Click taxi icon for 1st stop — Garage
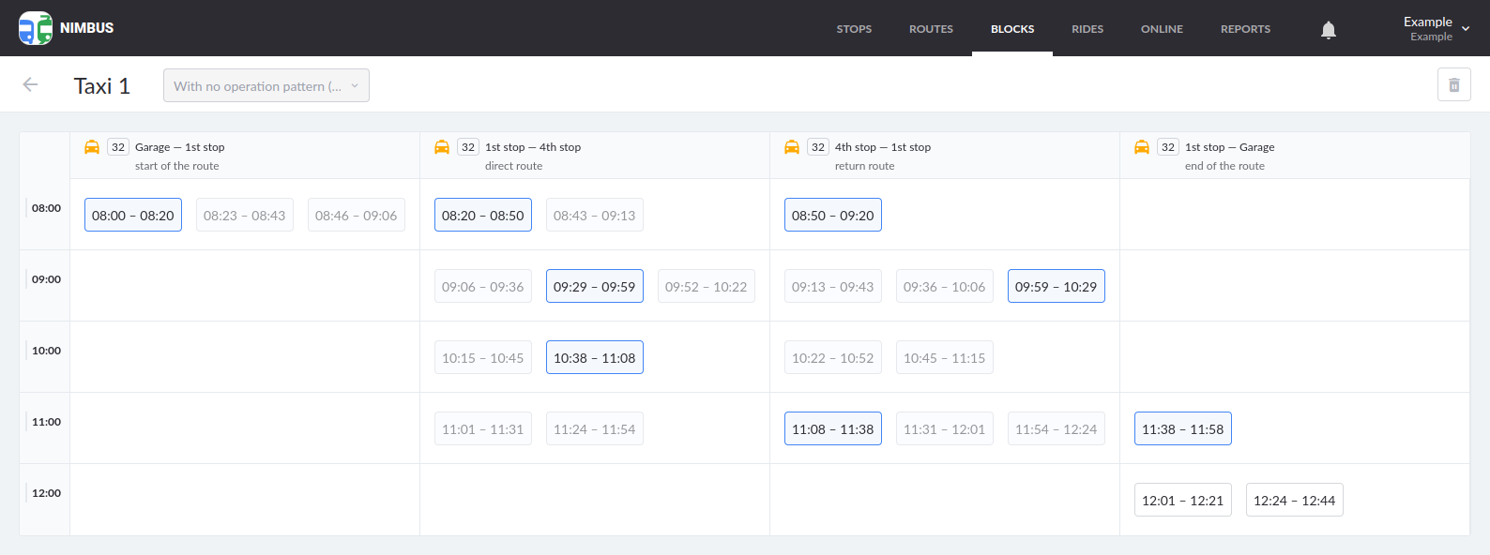The width and height of the screenshot is (1490, 555). 1142,147
